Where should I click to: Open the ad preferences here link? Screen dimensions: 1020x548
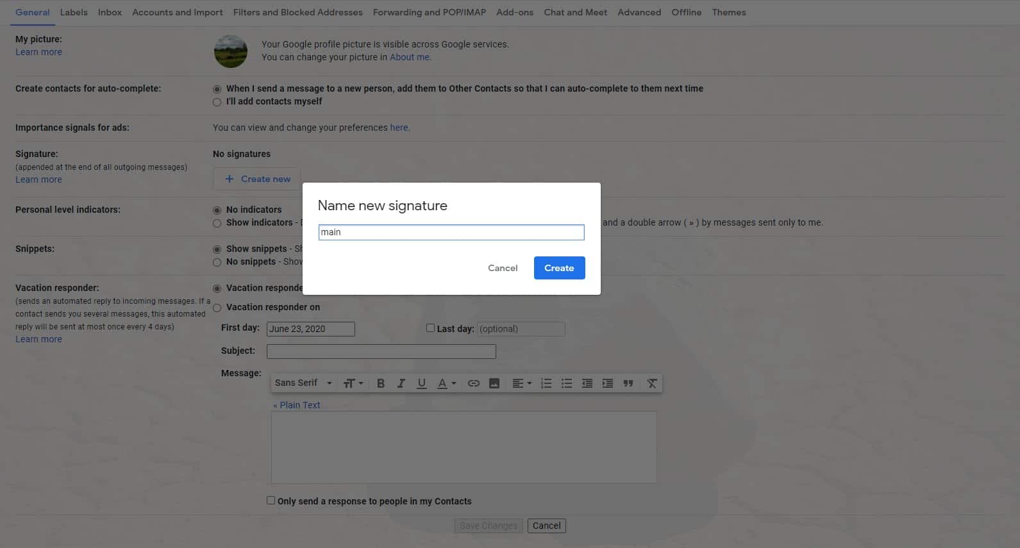(399, 128)
